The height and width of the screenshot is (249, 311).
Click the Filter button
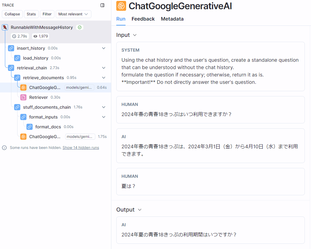coord(47,14)
